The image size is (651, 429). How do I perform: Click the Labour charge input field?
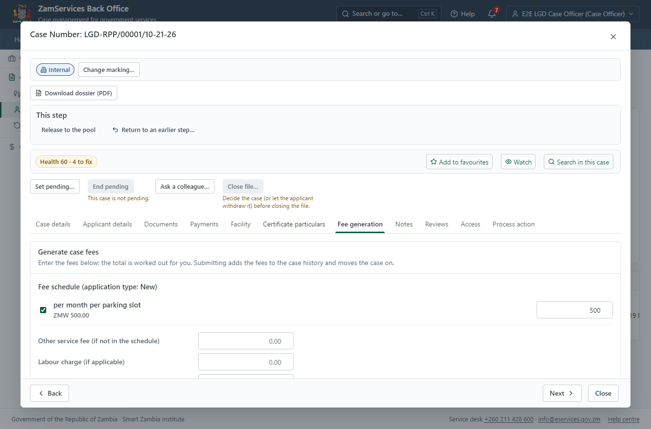(246, 362)
